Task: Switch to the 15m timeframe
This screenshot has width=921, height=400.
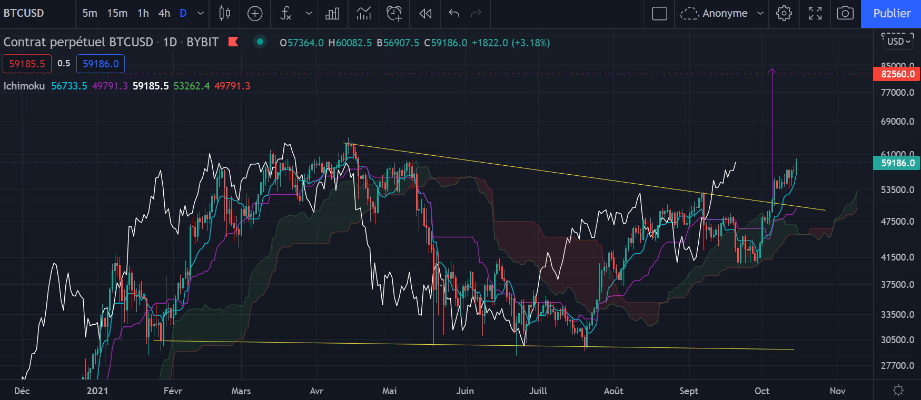Action: click(x=117, y=14)
